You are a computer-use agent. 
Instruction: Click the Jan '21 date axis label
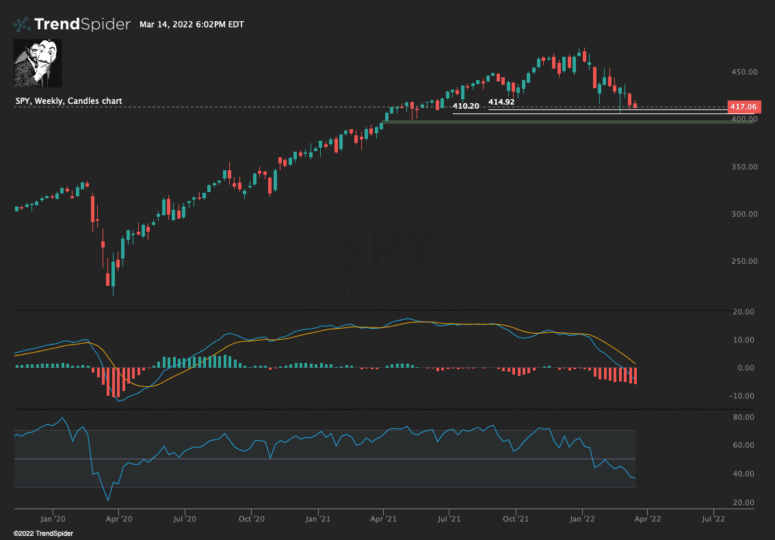pos(318,519)
